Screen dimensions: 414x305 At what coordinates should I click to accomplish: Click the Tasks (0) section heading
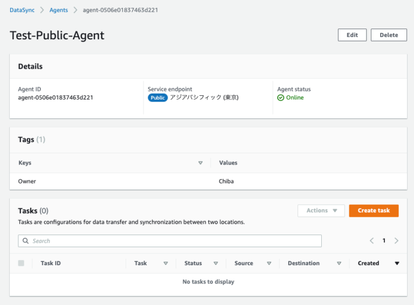[33, 211]
